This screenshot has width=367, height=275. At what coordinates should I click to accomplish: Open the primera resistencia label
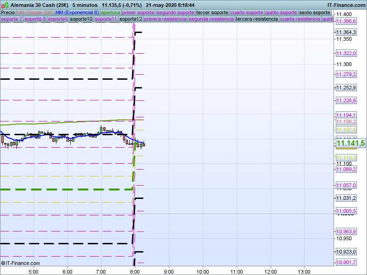[x=165, y=19]
